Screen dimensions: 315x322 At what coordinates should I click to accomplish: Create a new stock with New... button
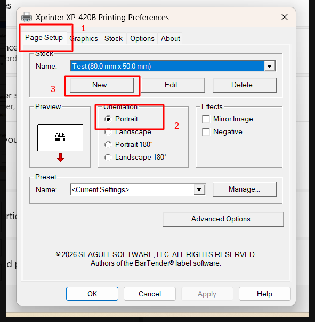pos(102,85)
